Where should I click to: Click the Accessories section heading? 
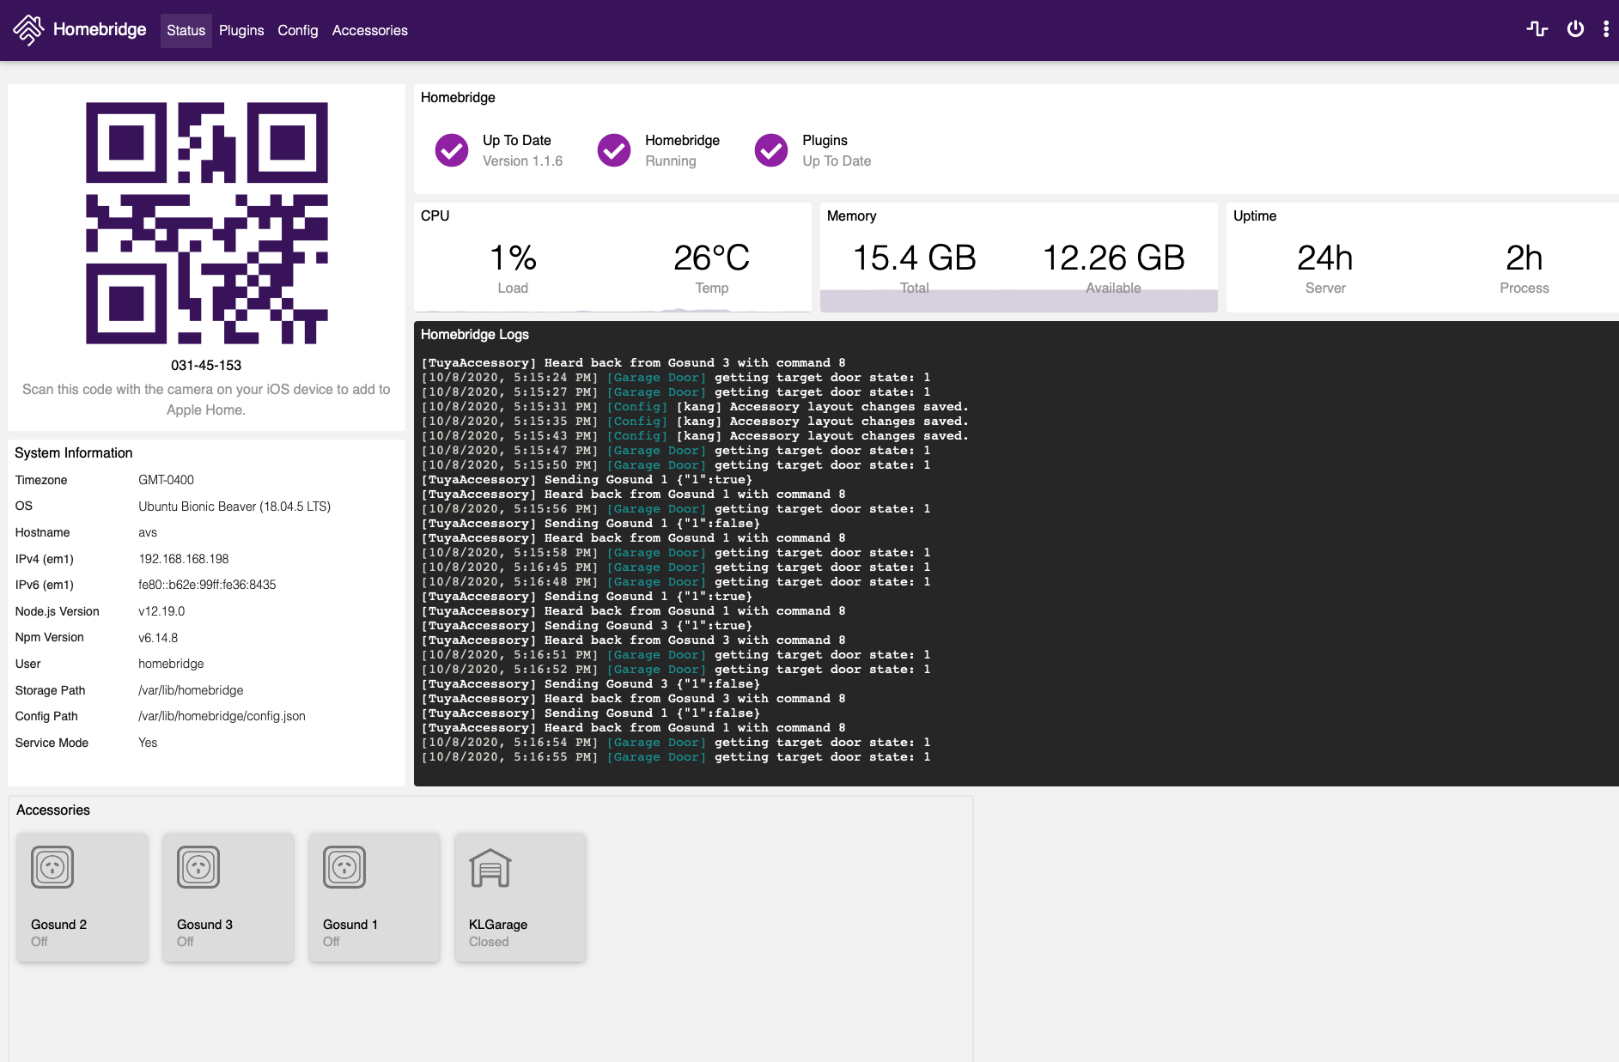click(x=53, y=810)
